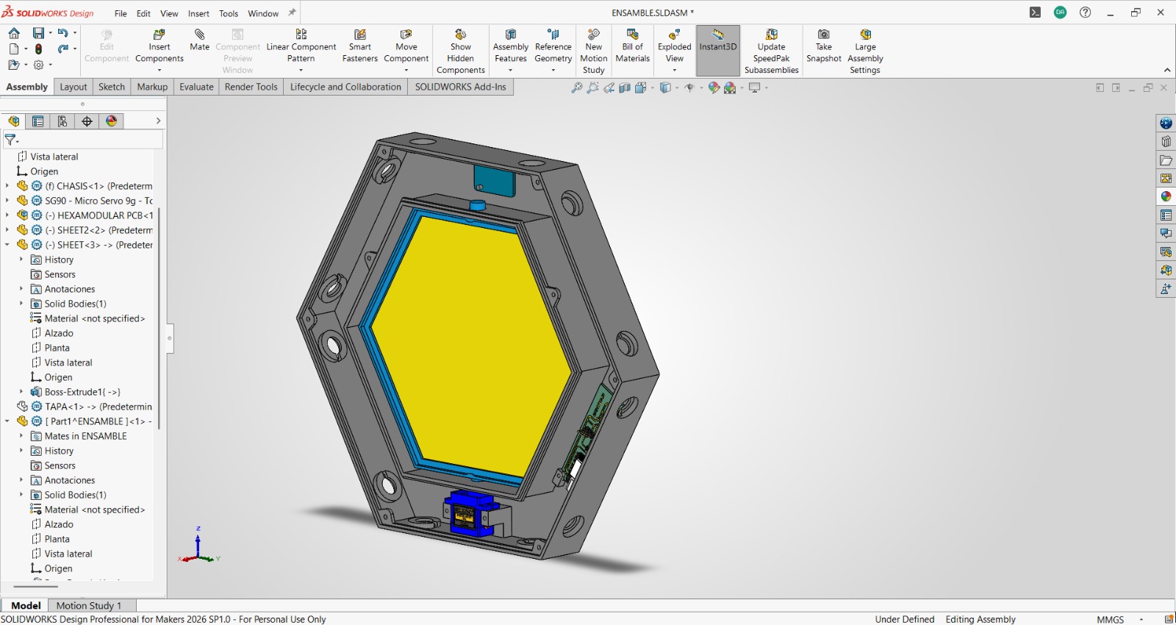The image size is (1176, 625).
Task: Switch to the Sketch tab
Action: pos(112,87)
